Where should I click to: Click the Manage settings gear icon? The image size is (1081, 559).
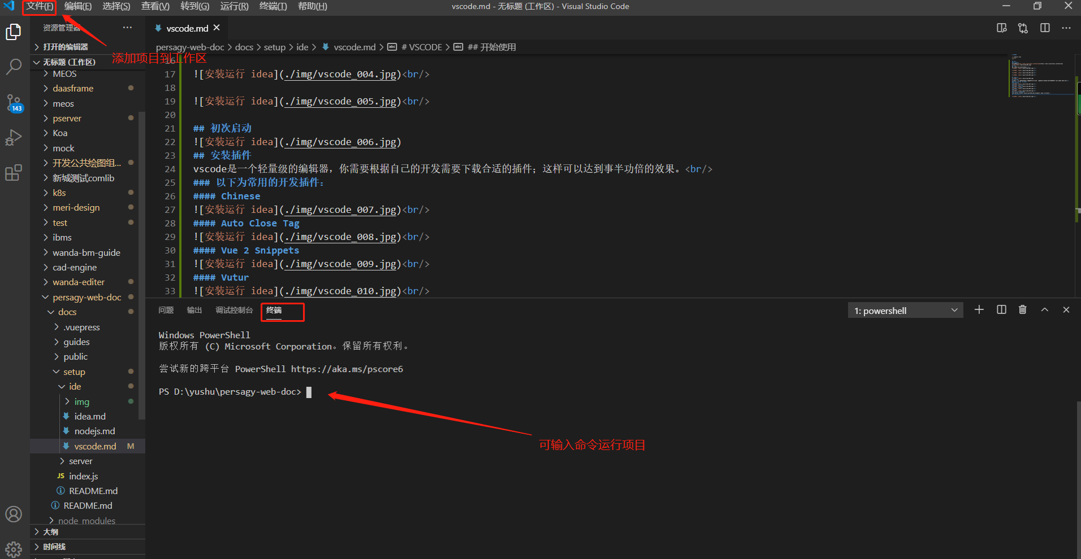coord(14,548)
